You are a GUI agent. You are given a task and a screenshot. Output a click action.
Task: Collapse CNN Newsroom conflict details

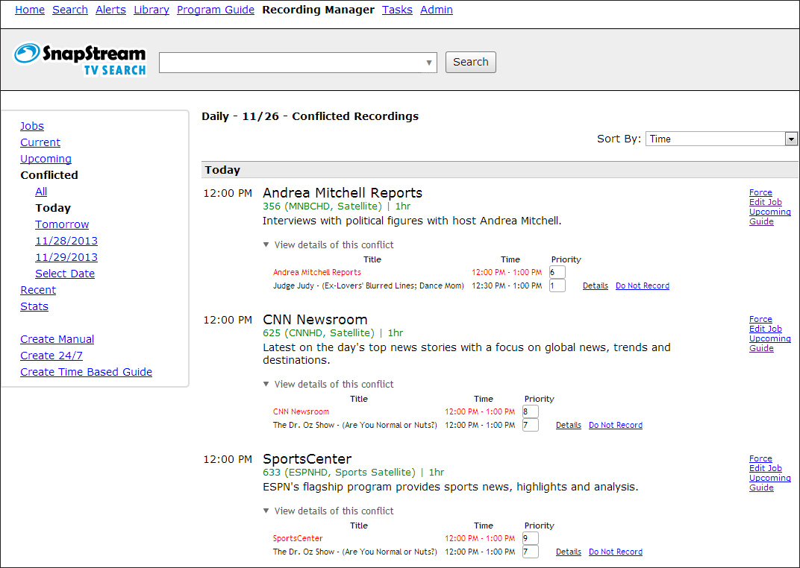pos(328,384)
